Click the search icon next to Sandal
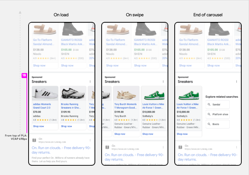 click(x=209, y=105)
